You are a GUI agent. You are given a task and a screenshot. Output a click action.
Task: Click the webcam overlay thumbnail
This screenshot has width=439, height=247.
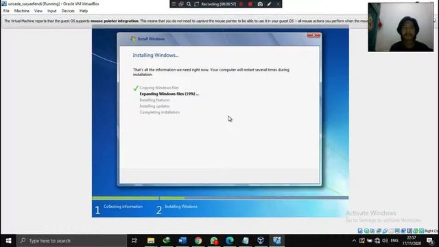point(401,27)
